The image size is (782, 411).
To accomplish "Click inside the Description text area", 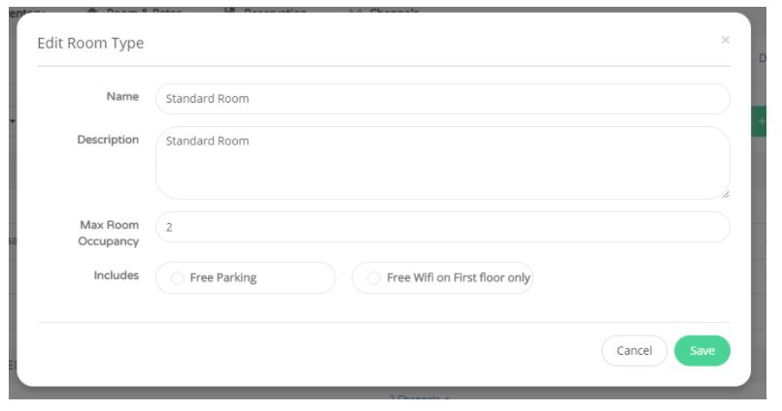I will pos(442,163).
